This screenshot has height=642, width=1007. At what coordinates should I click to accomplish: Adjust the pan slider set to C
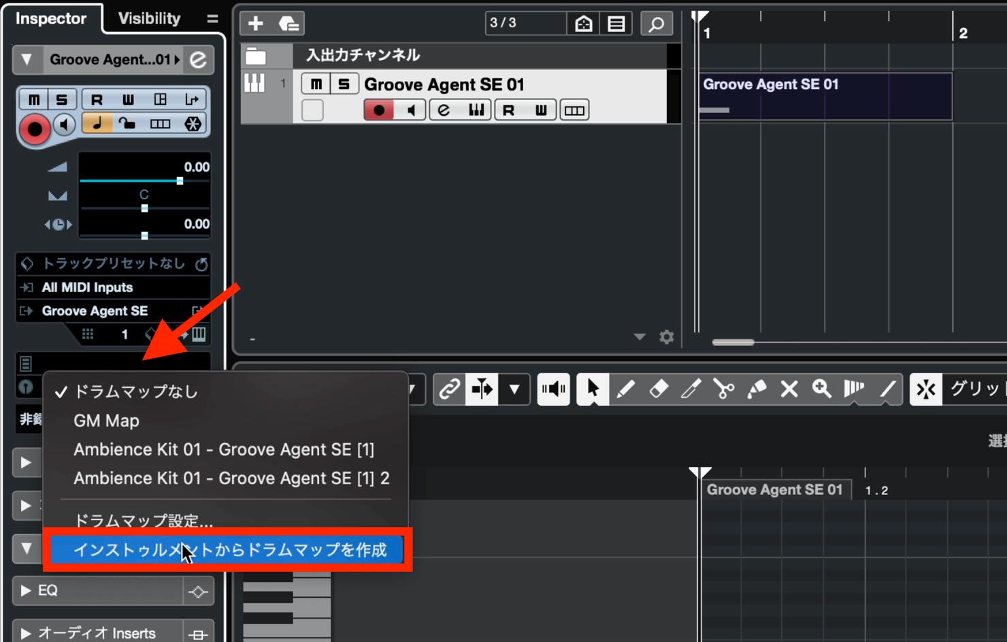(x=144, y=208)
